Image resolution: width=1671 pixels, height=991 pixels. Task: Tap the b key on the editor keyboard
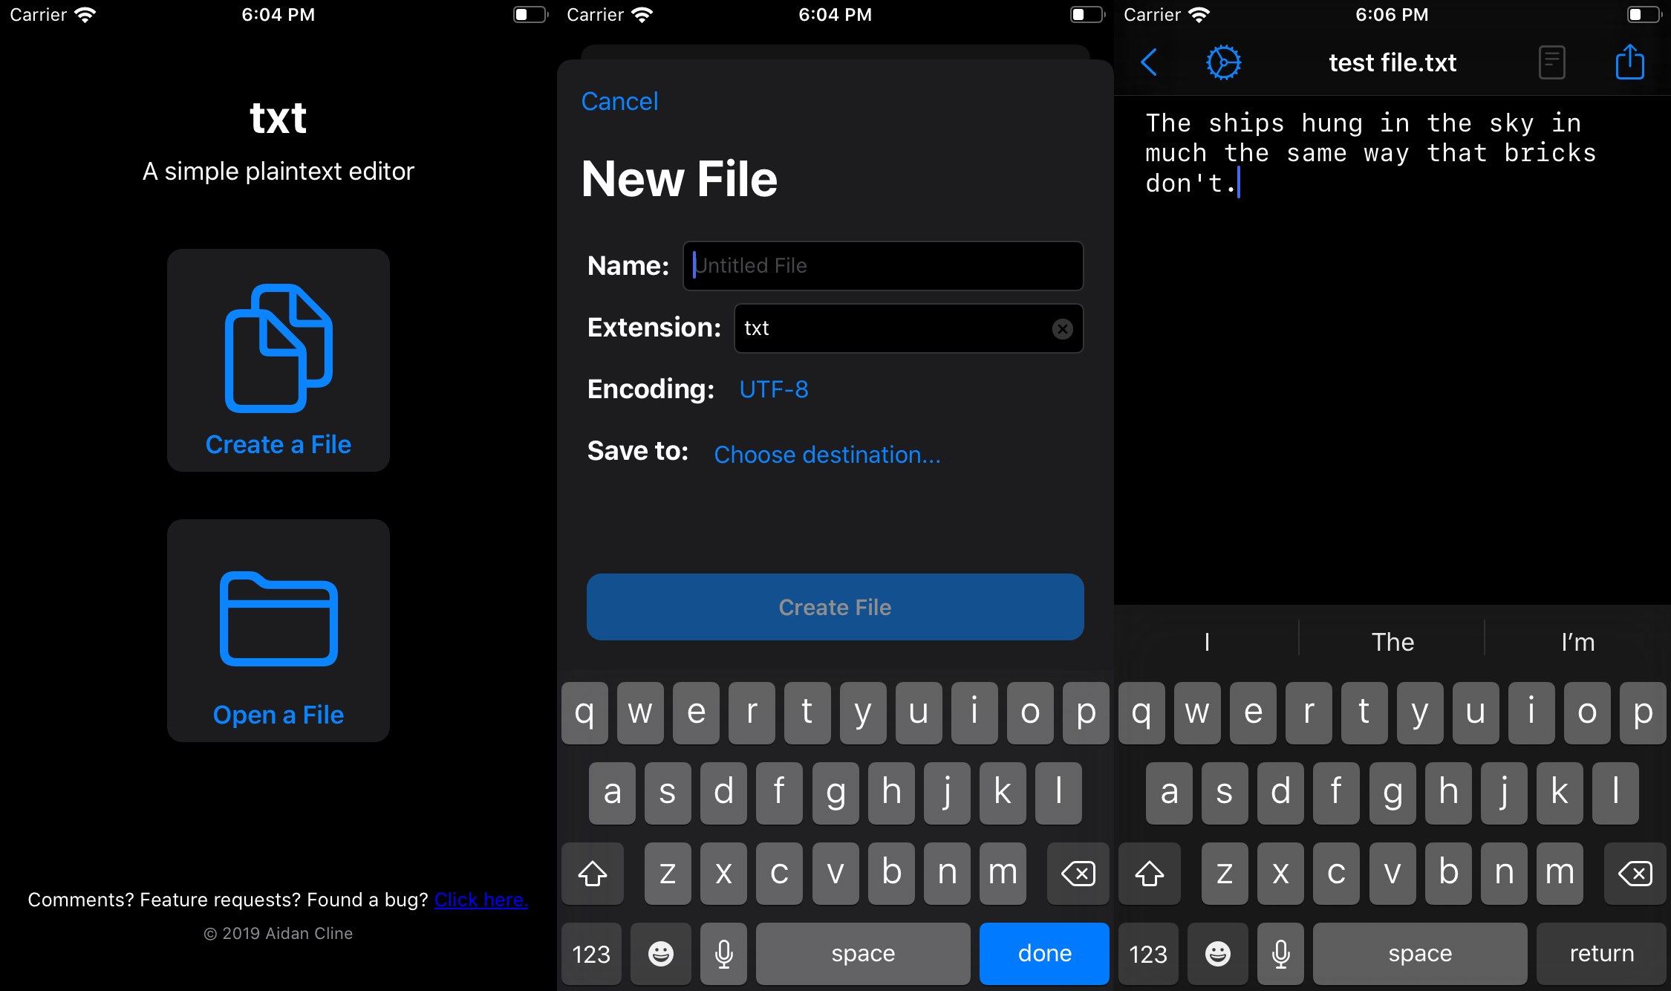click(x=1448, y=874)
